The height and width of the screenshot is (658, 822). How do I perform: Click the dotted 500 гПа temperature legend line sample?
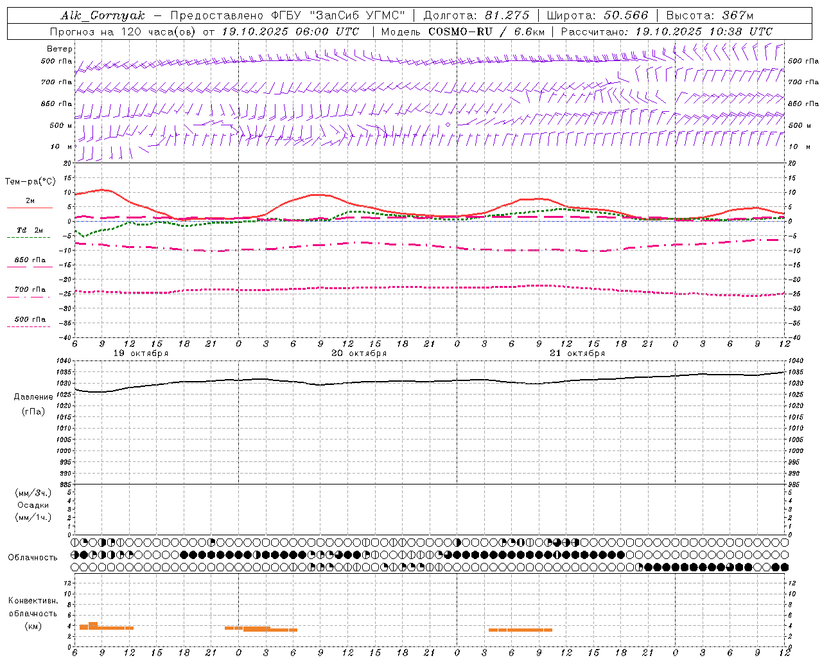point(28,326)
